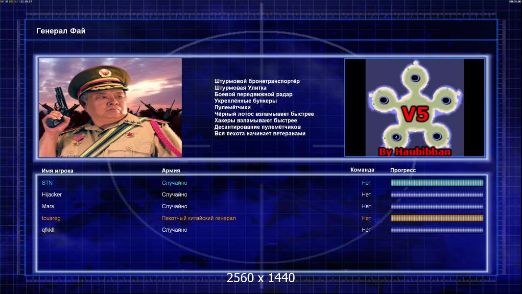Select player name touareg
522x294 pixels.
click(x=51, y=219)
